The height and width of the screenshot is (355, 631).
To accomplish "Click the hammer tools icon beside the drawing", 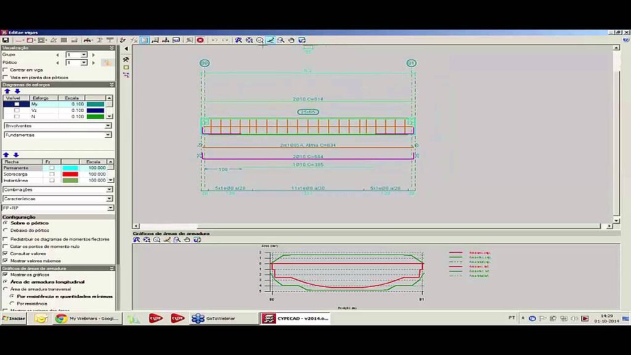I will (x=126, y=60).
